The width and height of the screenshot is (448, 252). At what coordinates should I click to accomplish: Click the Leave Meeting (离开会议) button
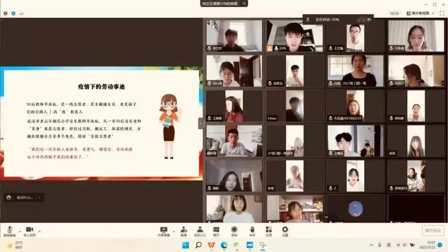coord(433,230)
